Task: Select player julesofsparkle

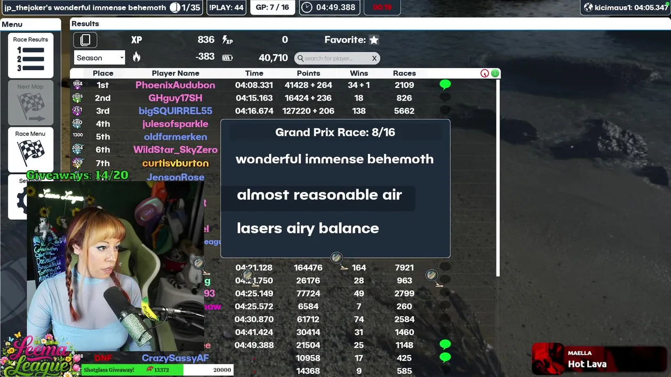Action: (x=175, y=124)
